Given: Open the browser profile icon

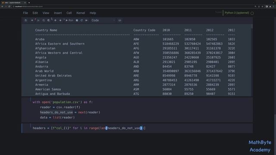Looking at the screenshot, I should pyautogui.click(x=270, y=6).
